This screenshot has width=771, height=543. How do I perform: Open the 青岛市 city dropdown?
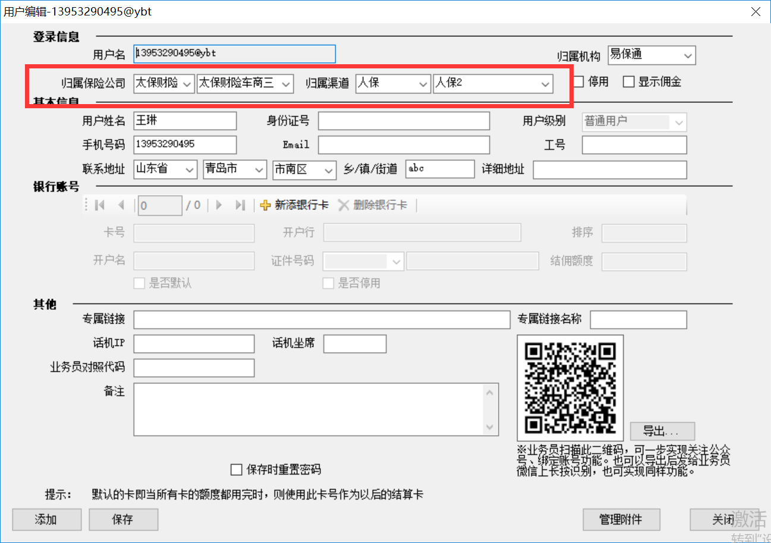click(x=259, y=170)
